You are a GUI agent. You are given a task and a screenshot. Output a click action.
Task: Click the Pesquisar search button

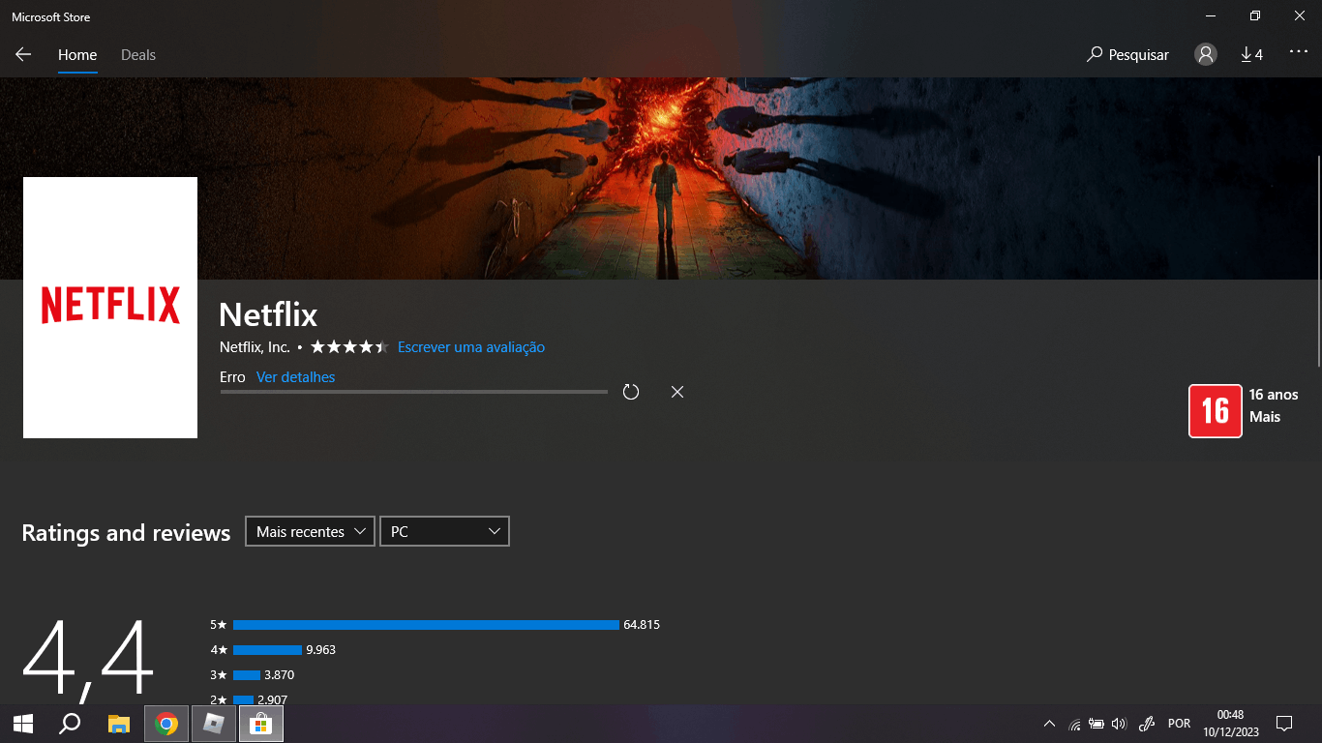pyautogui.click(x=1127, y=55)
